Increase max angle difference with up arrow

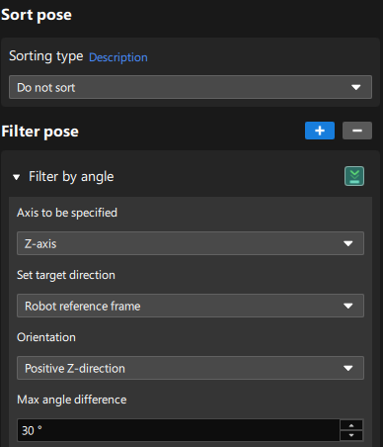pyautogui.click(x=351, y=425)
